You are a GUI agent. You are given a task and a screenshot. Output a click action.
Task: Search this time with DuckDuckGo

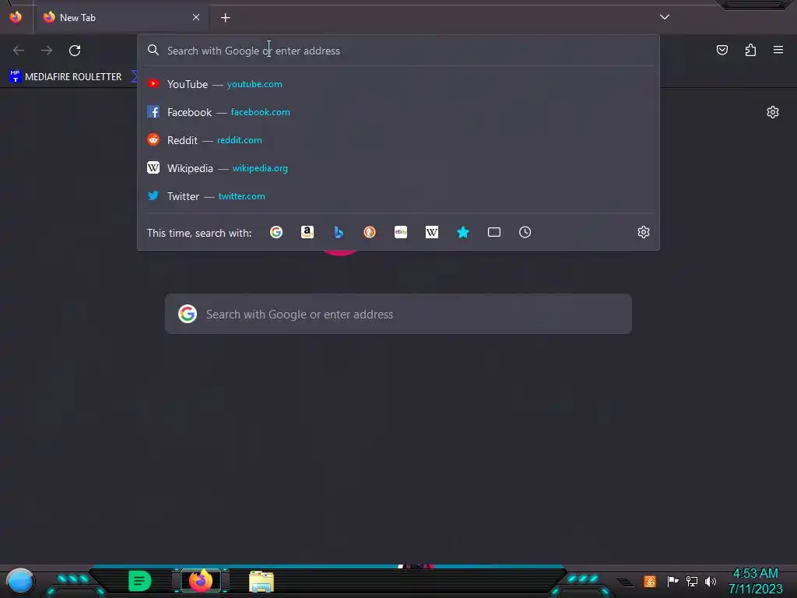coord(370,232)
